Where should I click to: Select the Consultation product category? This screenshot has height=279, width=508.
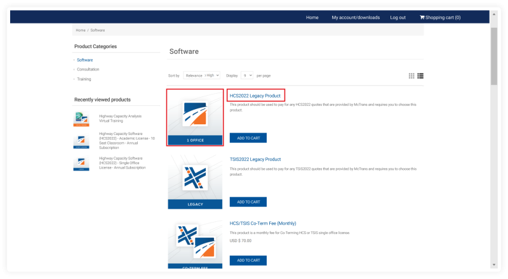(88, 69)
